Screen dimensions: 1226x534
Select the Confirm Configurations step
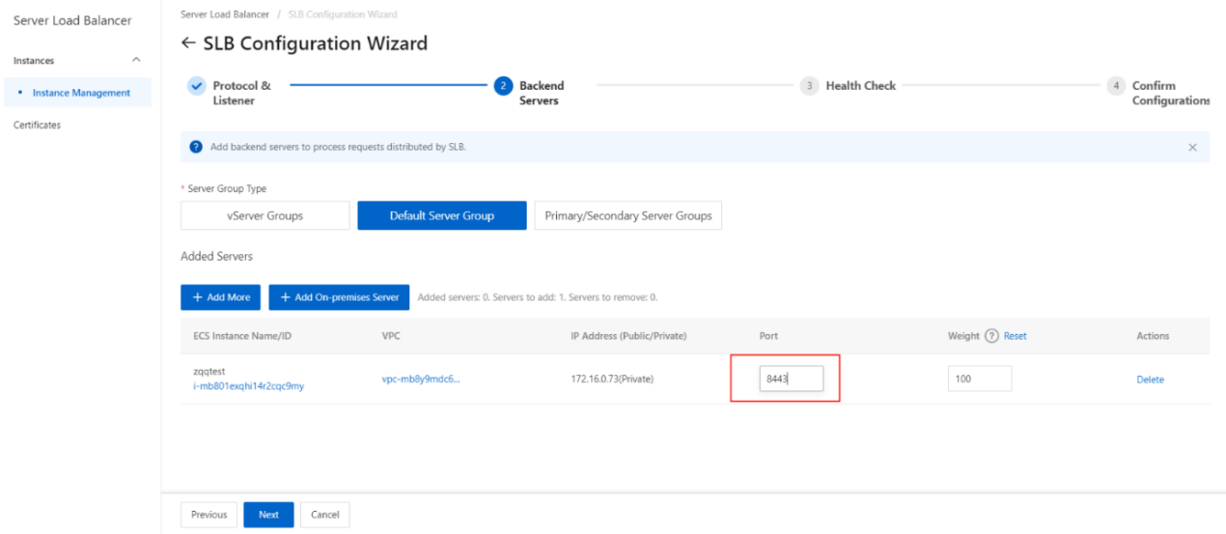pos(1158,93)
